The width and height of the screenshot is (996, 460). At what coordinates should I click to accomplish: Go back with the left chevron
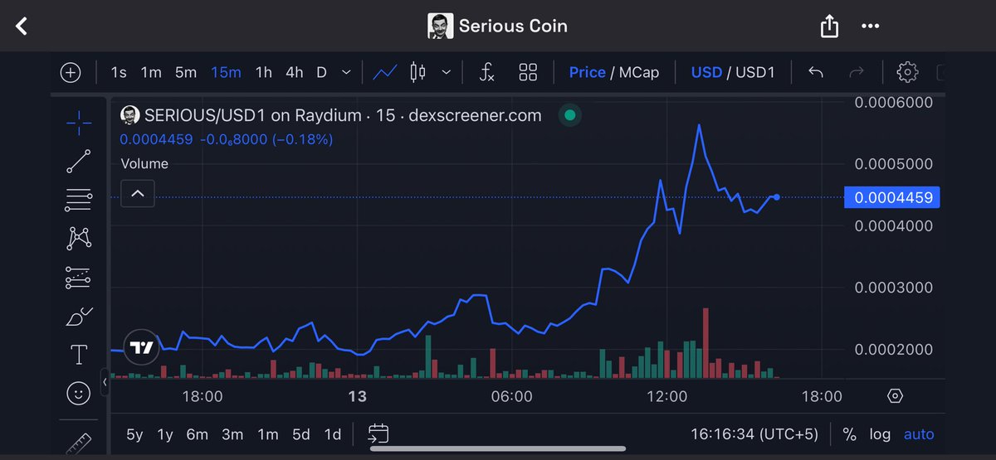point(22,27)
